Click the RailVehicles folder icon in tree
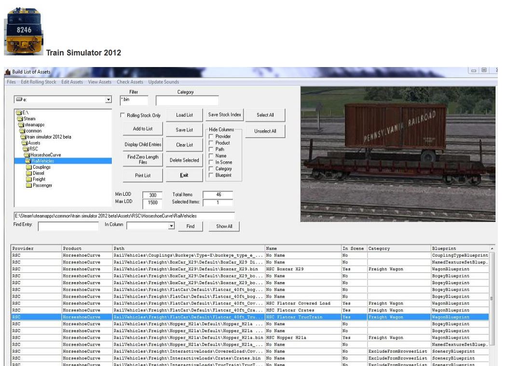This screenshot has height=366, width=506. click(x=28, y=161)
